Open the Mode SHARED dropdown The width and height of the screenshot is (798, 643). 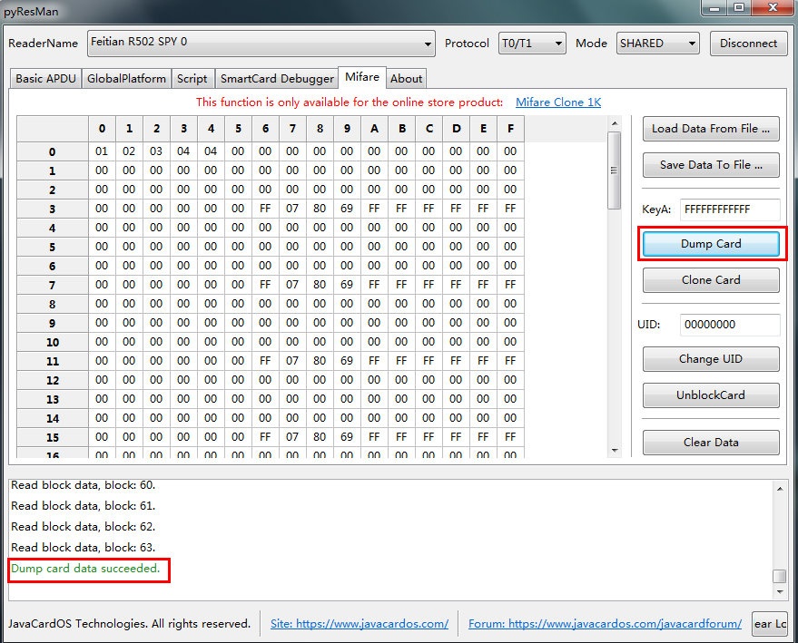click(x=657, y=43)
